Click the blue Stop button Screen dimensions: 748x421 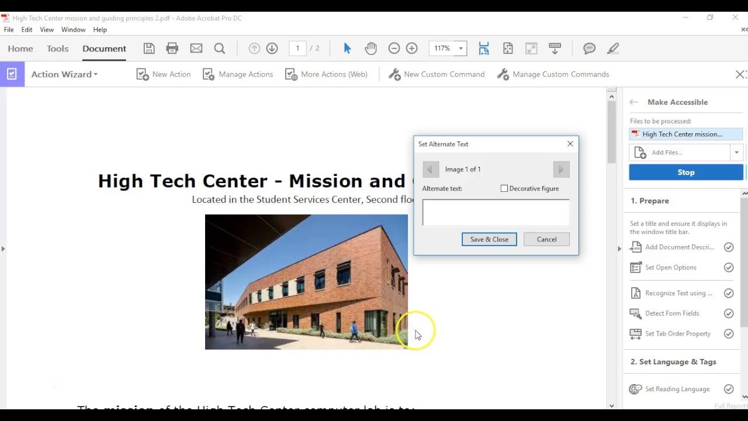(686, 172)
